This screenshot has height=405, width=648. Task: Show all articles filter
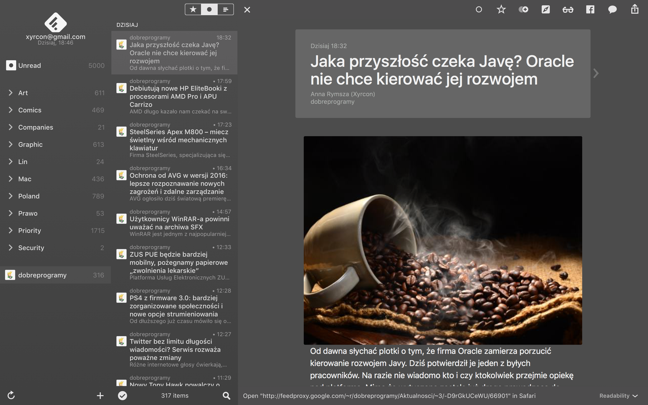coord(226,10)
